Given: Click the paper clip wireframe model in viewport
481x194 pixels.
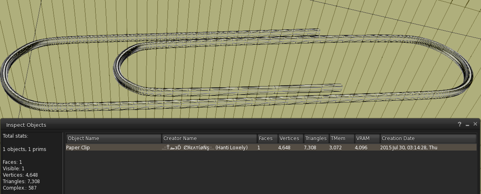Looking at the screenshot, I should coord(236,70).
